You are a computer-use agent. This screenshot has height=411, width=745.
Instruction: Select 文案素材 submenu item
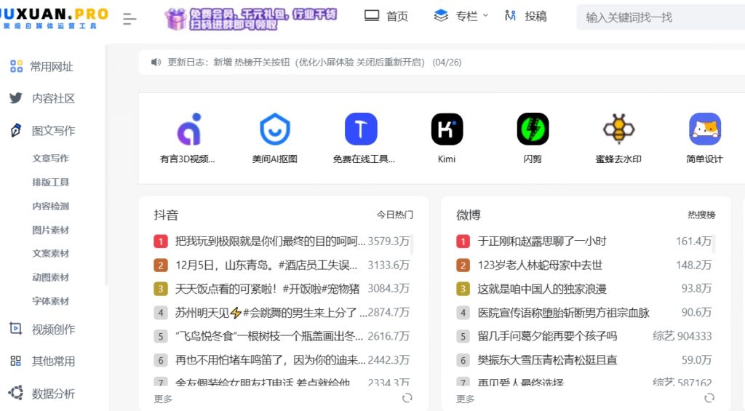coord(51,253)
